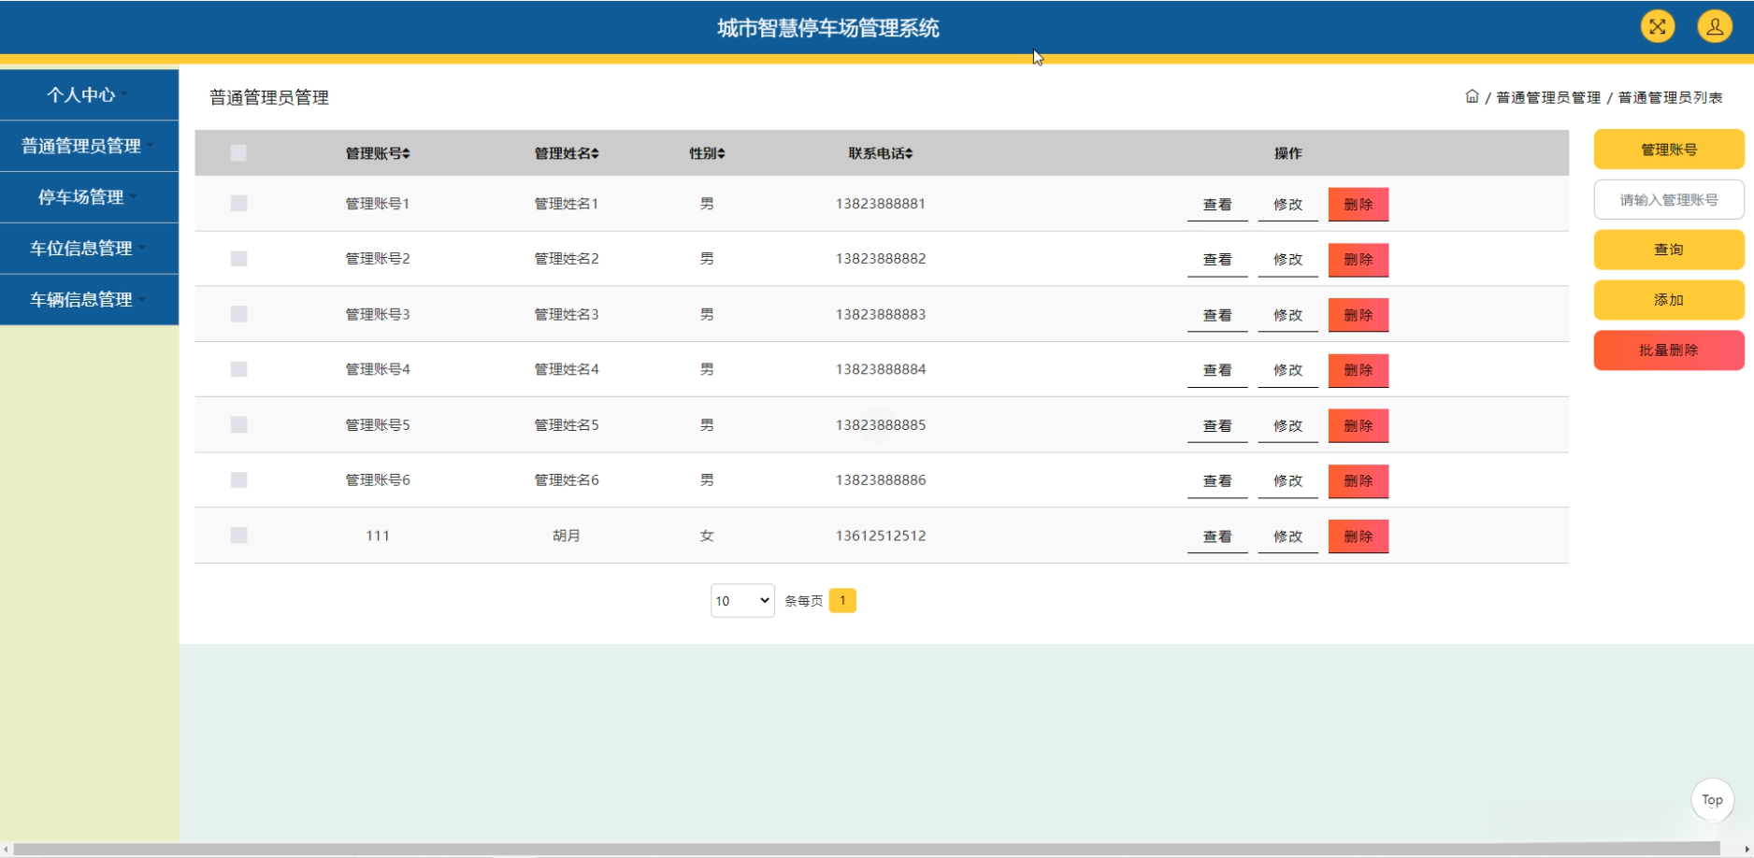The width and height of the screenshot is (1754, 858).
Task: Tick the checkbox for row 管理账号5
Action: (x=238, y=424)
